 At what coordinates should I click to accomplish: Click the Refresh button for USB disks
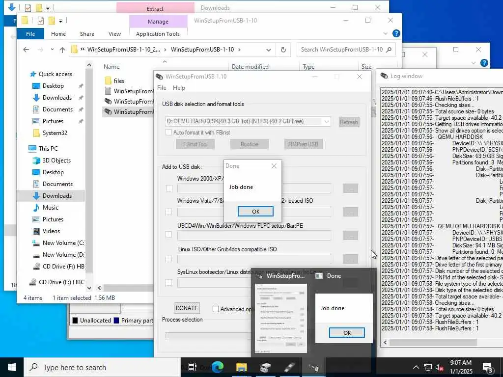(x=349, y=122)
